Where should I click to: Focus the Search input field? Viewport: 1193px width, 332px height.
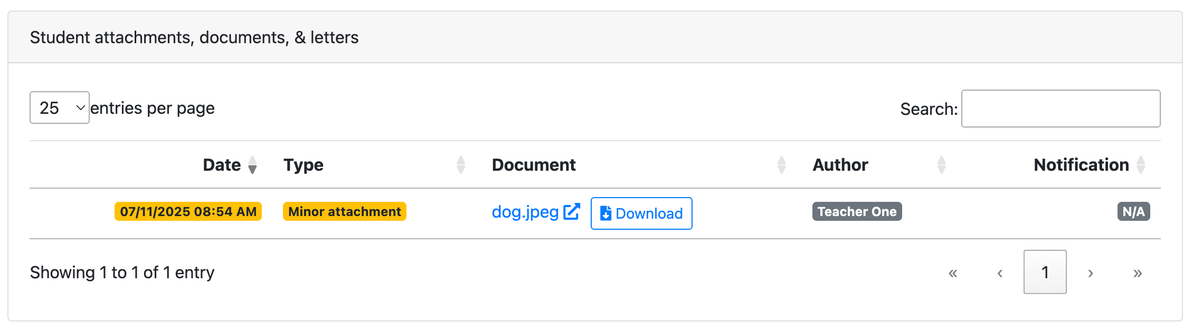1061,109
